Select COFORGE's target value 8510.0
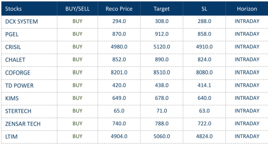 161,72
